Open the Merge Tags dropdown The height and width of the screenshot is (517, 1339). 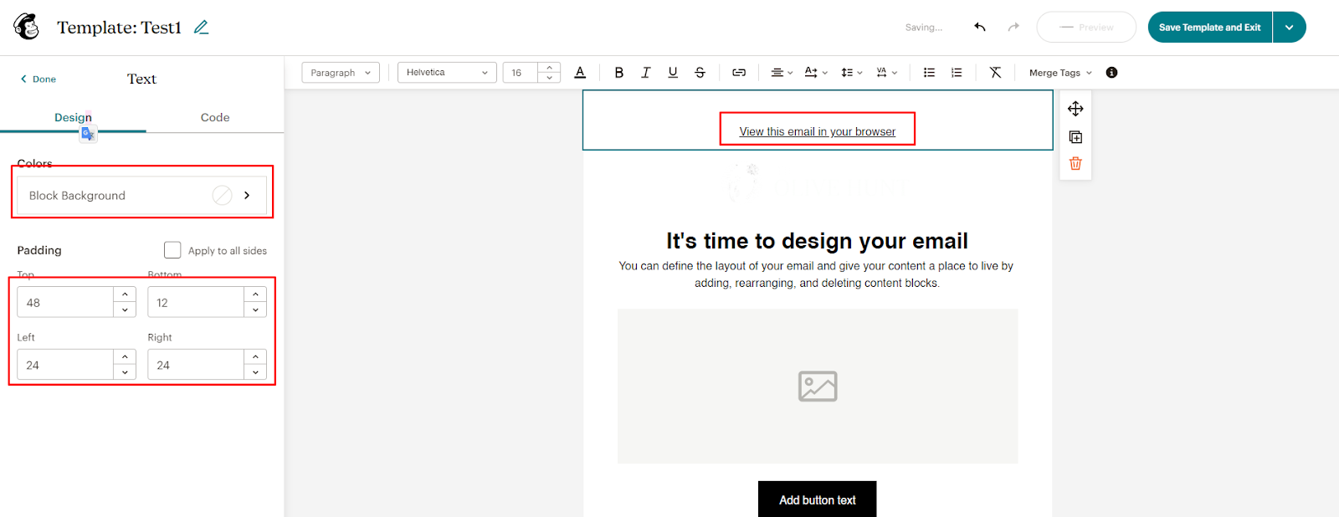(x=1060, y=73)
